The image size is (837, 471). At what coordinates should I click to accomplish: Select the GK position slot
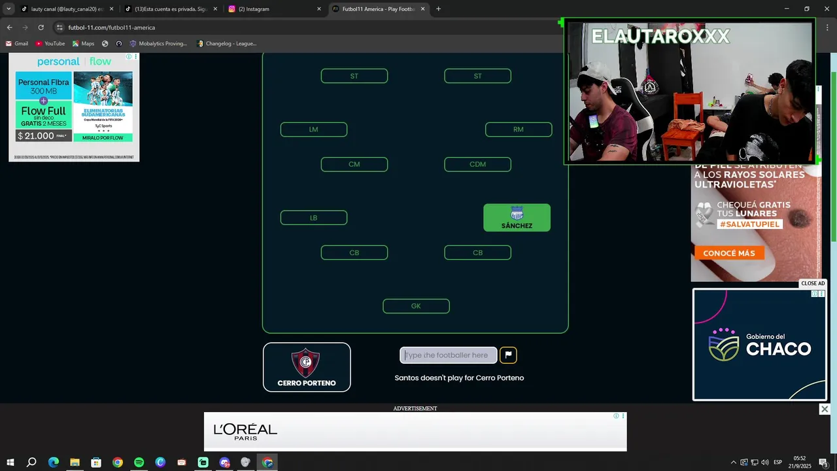[x=416, y=306]
